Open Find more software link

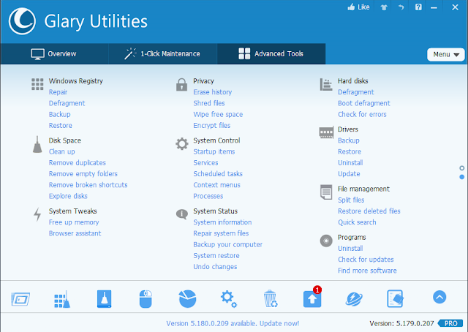(x=367, y=271)
